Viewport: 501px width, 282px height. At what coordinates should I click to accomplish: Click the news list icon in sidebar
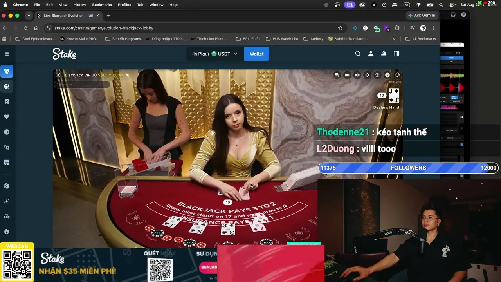(7, 162)
